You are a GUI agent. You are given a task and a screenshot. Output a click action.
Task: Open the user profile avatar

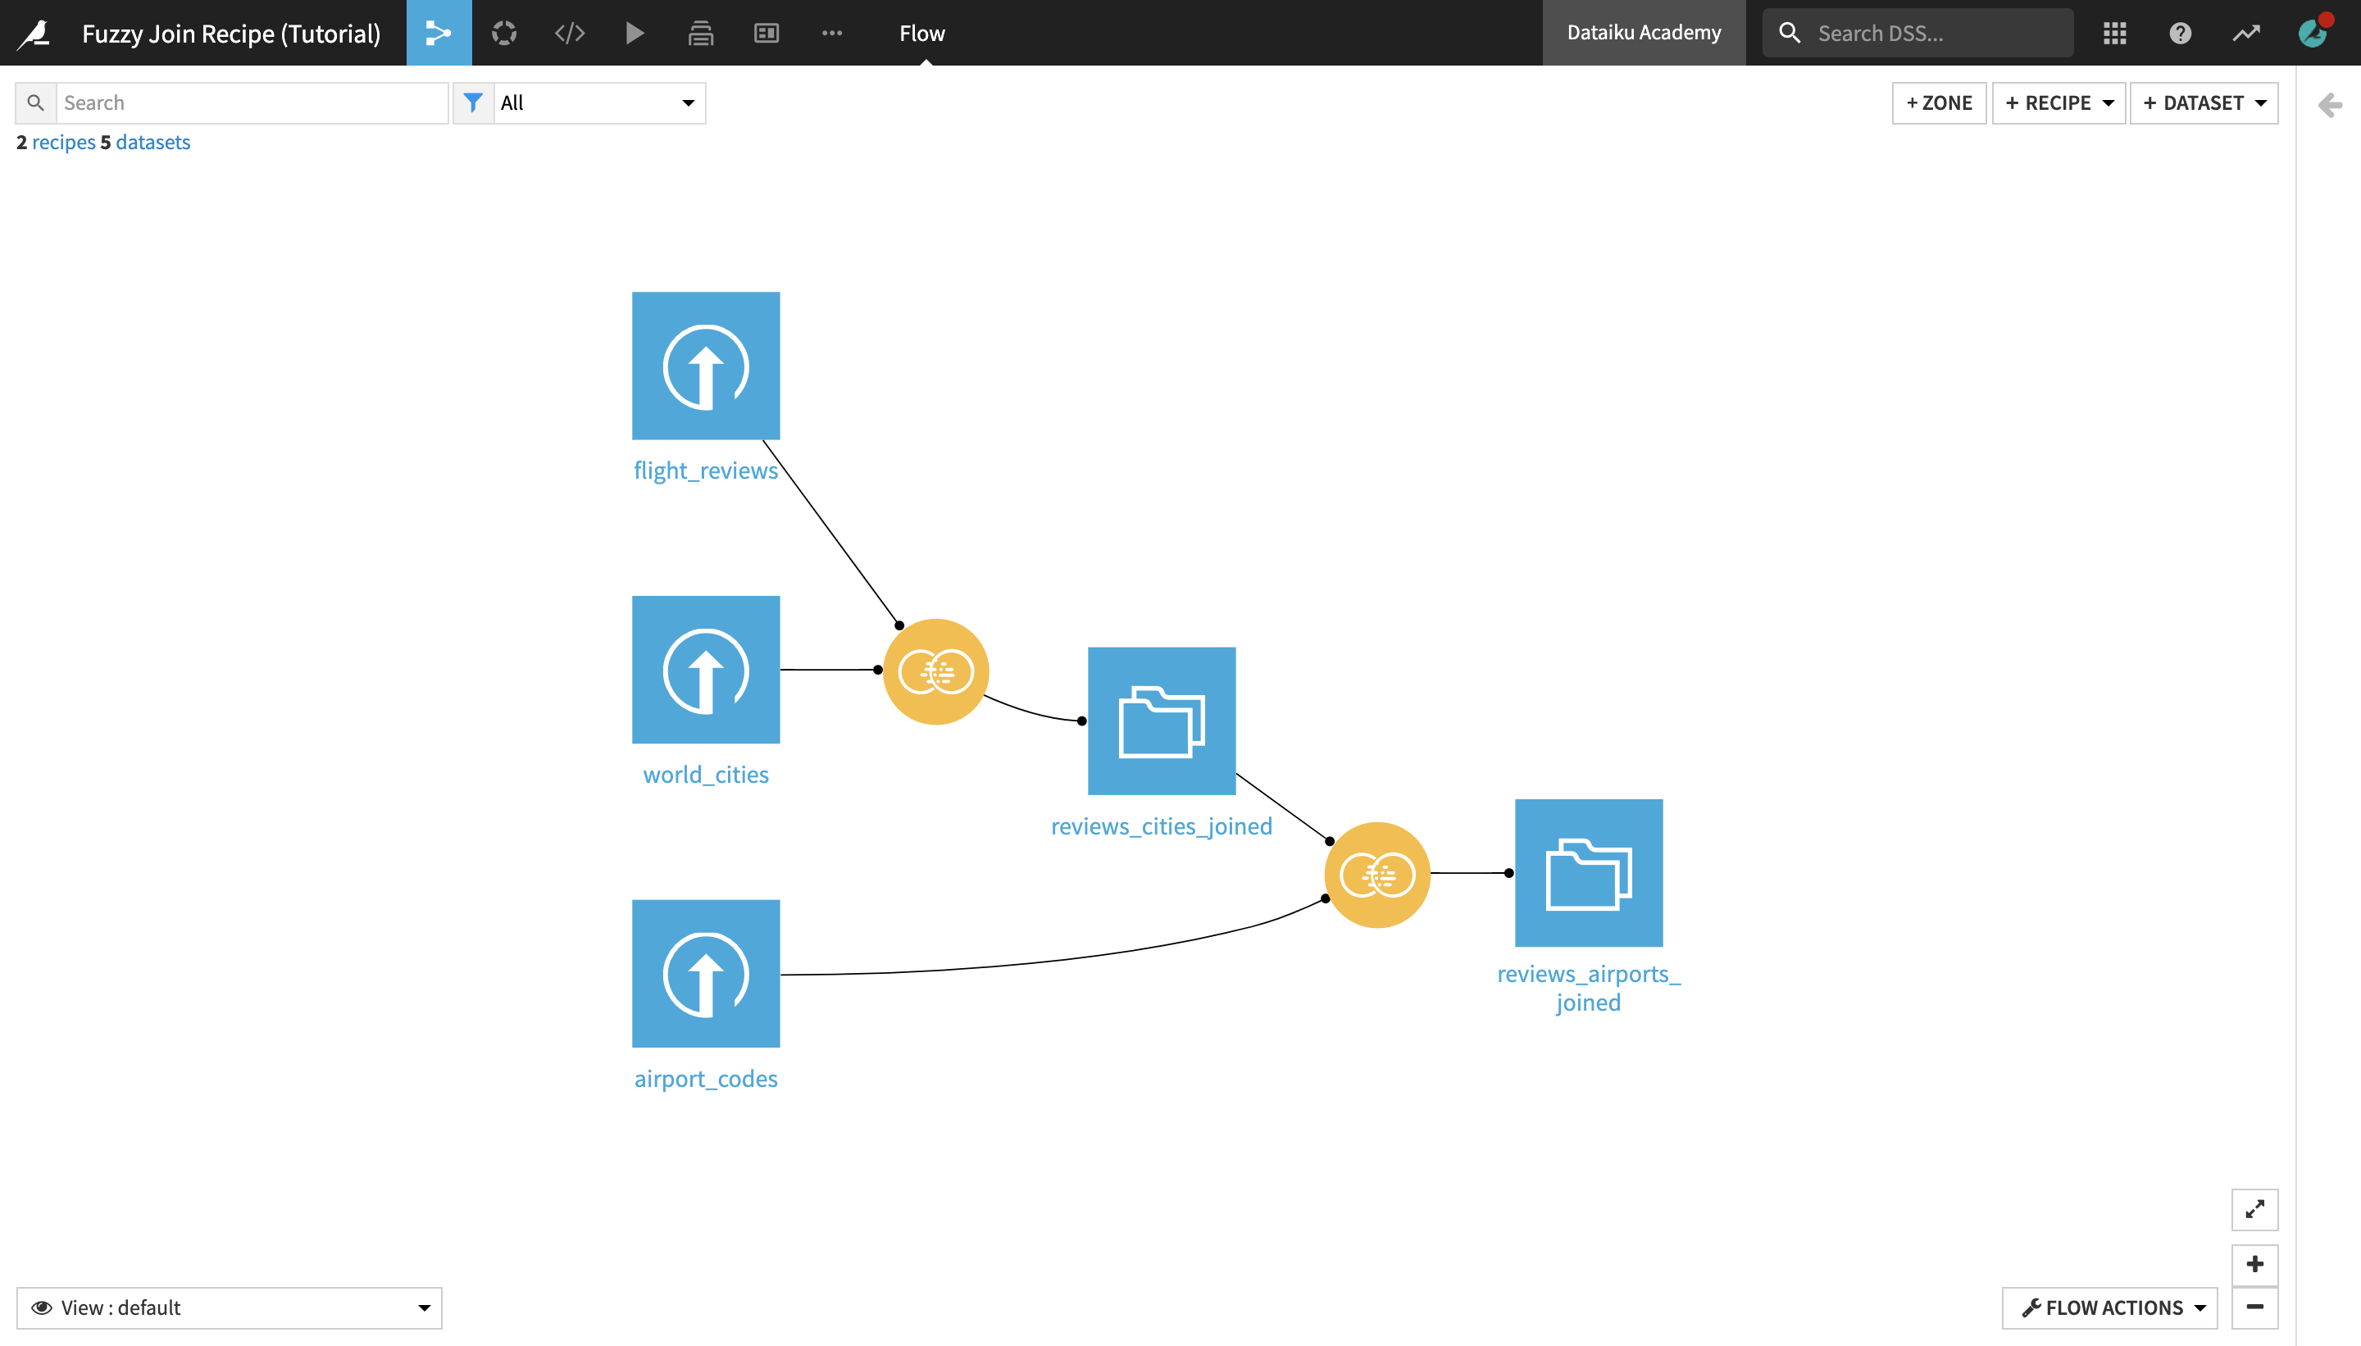[2313, 34]
